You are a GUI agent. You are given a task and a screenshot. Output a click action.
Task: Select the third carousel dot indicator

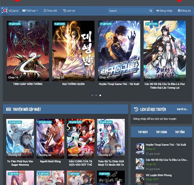(x=100, y=95)
